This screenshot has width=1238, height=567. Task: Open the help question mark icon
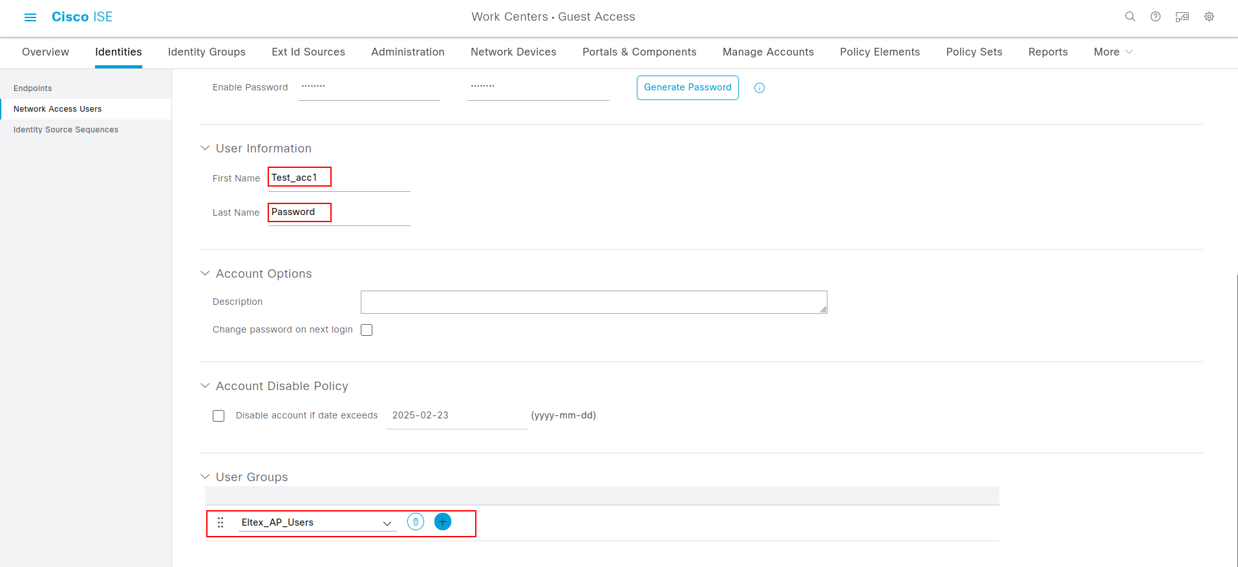(x=1155, y=17)
